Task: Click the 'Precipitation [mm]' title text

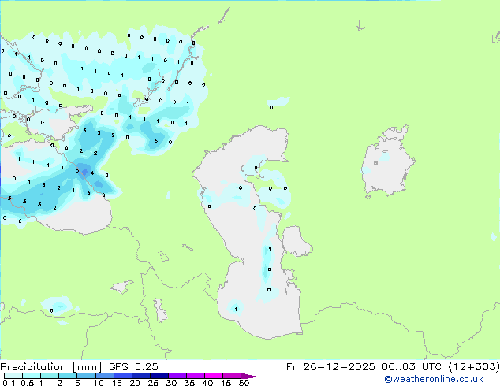Action: [50, 367]
